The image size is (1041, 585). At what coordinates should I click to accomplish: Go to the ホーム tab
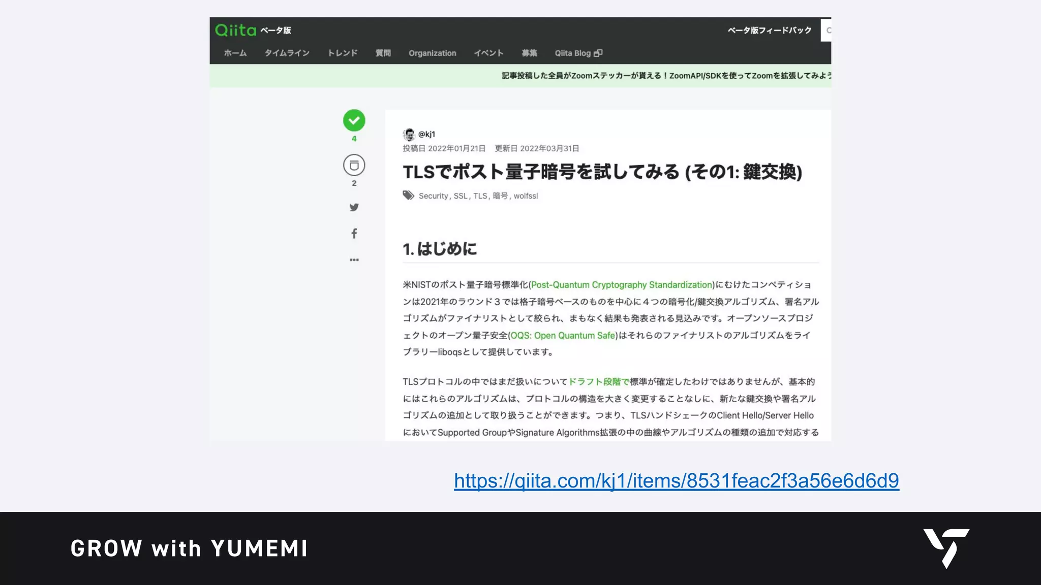coord(235,53)
